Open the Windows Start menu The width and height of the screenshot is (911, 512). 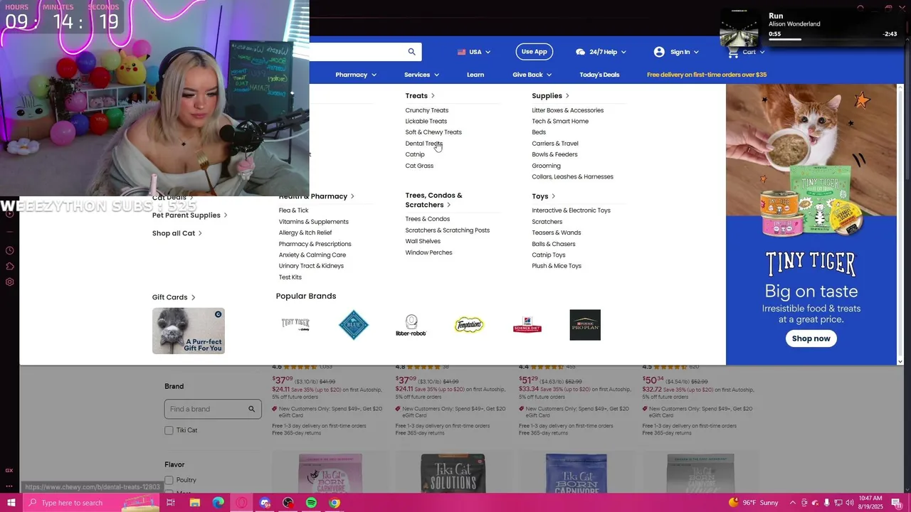[11, 503]
